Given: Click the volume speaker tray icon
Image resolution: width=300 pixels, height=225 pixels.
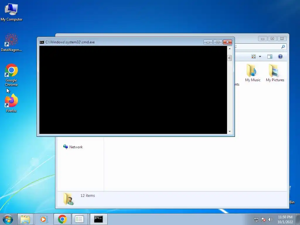Looking at the screenshot, I should click(270, 219).
